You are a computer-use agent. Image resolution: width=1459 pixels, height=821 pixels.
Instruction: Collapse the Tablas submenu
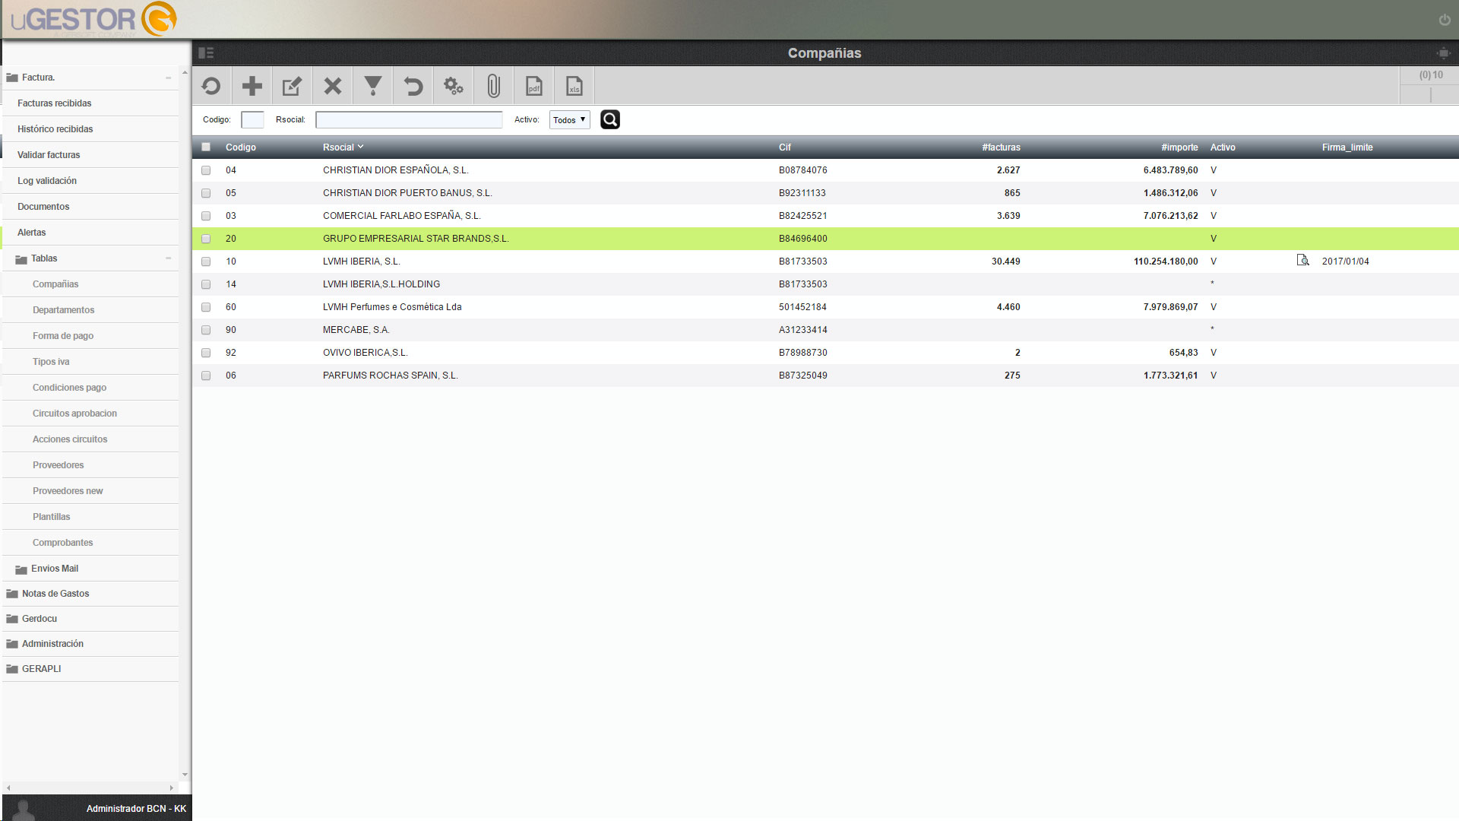pyautogui.click(x=168, y=258)
